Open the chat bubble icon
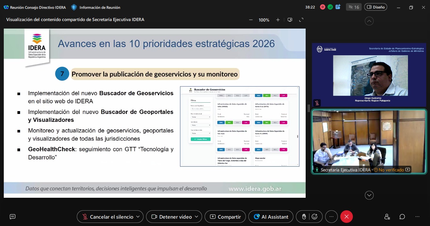 click(x=402, y=217)
